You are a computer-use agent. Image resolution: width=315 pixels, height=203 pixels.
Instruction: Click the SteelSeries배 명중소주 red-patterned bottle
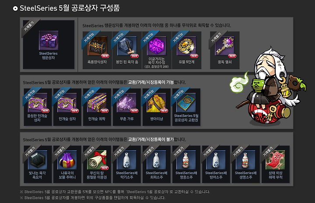(x=186, y=160)
